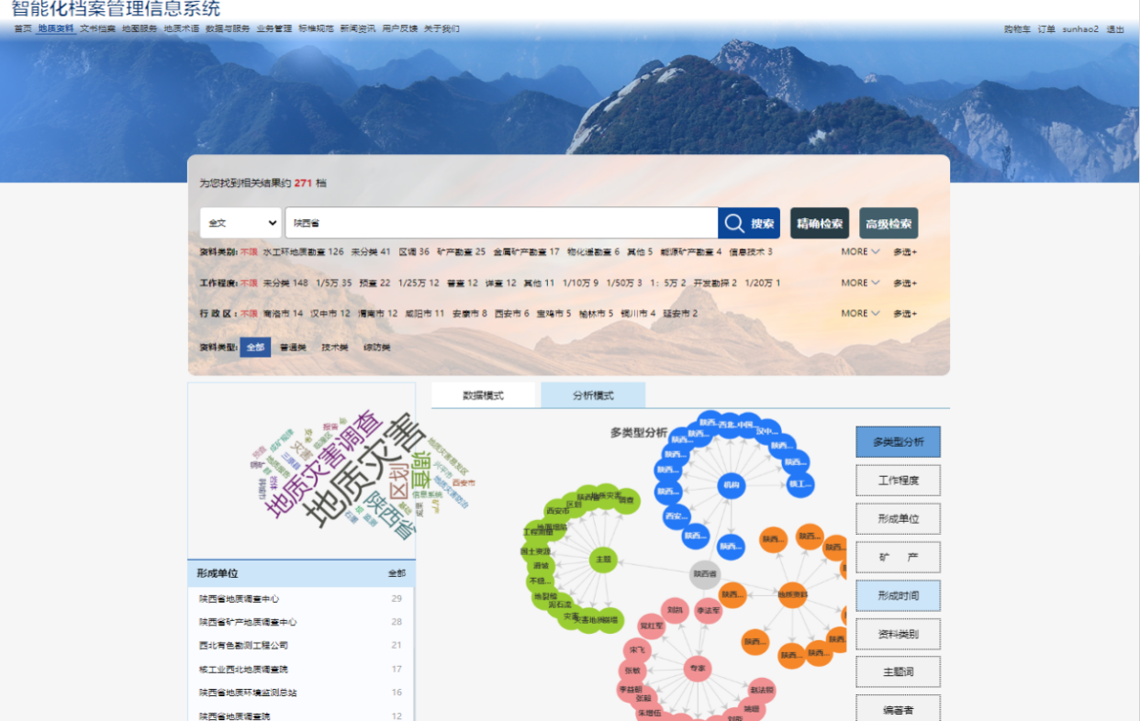Expand MORE in the 行政区 row
This screenshot has height=721, width=1140.
(860, 314)
